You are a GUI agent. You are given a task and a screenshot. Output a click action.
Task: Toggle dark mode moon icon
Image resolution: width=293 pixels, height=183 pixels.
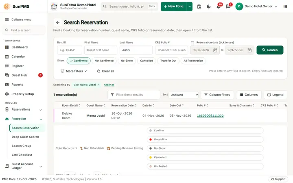209,7
